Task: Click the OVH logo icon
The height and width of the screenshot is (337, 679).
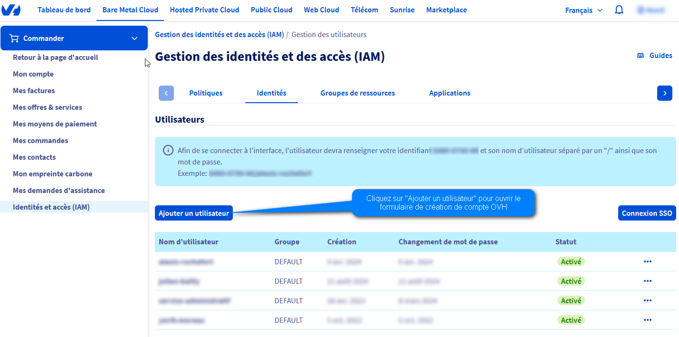Action: coord(11,10)
